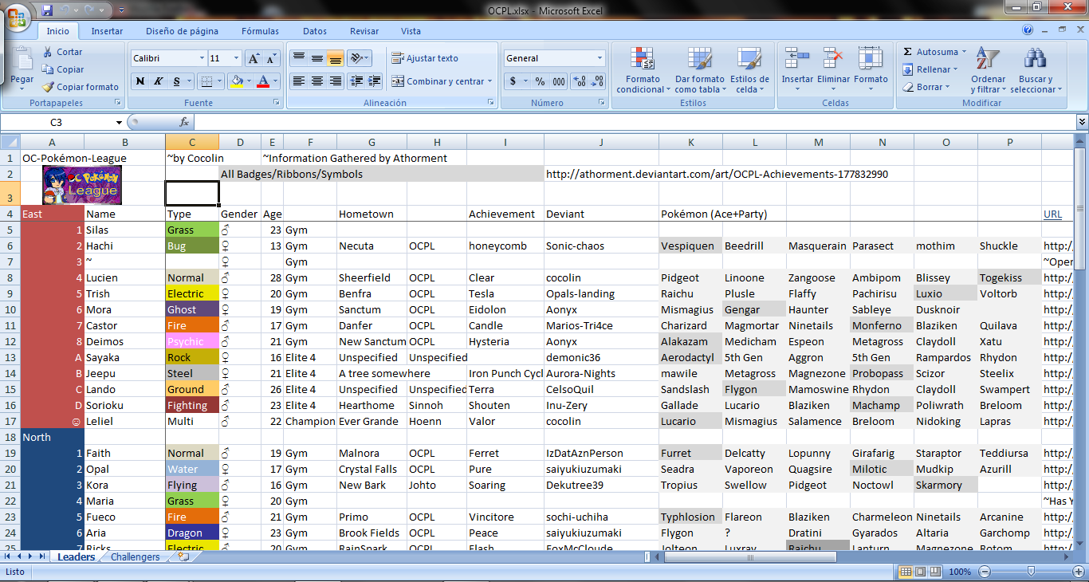Toggle center horizontal alignment

pos(317,81)
